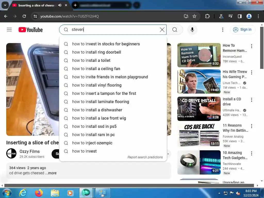Click the browser forward arrow

15,16
